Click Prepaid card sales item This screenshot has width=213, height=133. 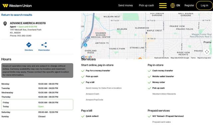(x=161, y=122)
